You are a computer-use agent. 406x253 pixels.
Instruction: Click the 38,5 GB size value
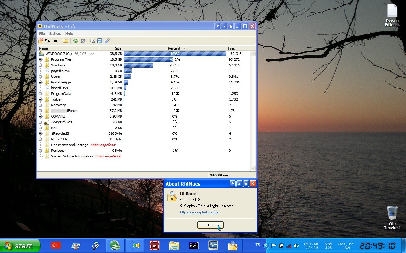click(x=116, y=54)
